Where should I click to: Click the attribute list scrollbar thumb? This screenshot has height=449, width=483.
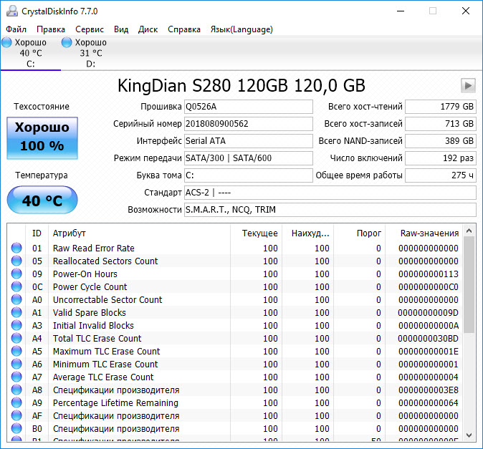[x=469, y=285]
